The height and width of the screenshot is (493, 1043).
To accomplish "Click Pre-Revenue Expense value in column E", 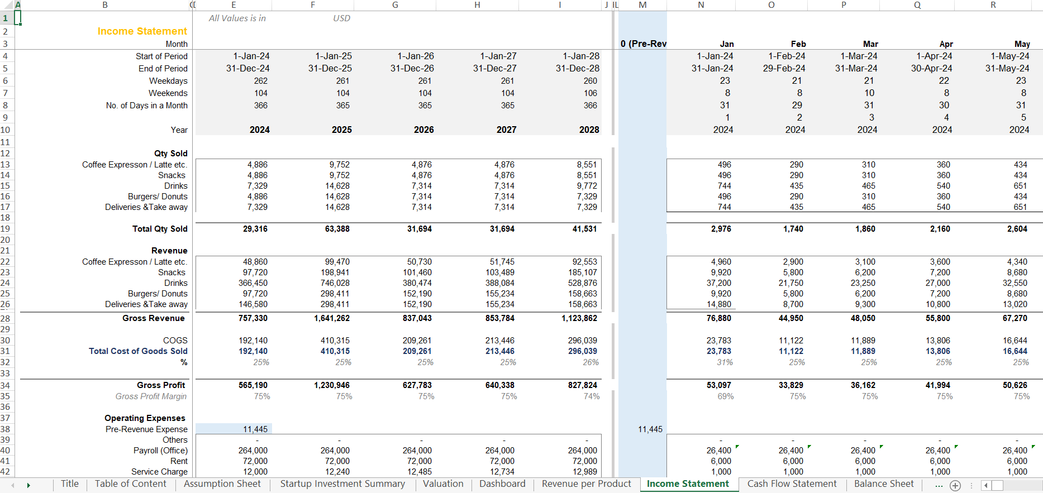I will point(255,429).
